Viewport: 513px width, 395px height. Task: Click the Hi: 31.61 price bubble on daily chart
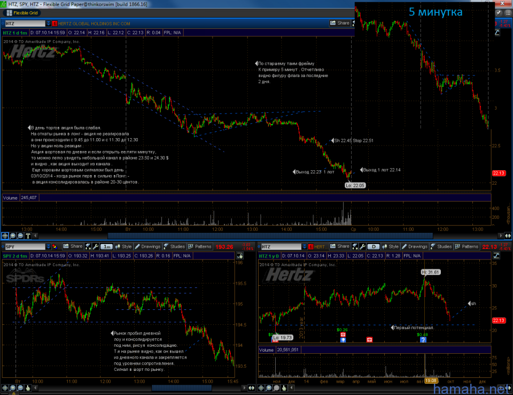431,272
